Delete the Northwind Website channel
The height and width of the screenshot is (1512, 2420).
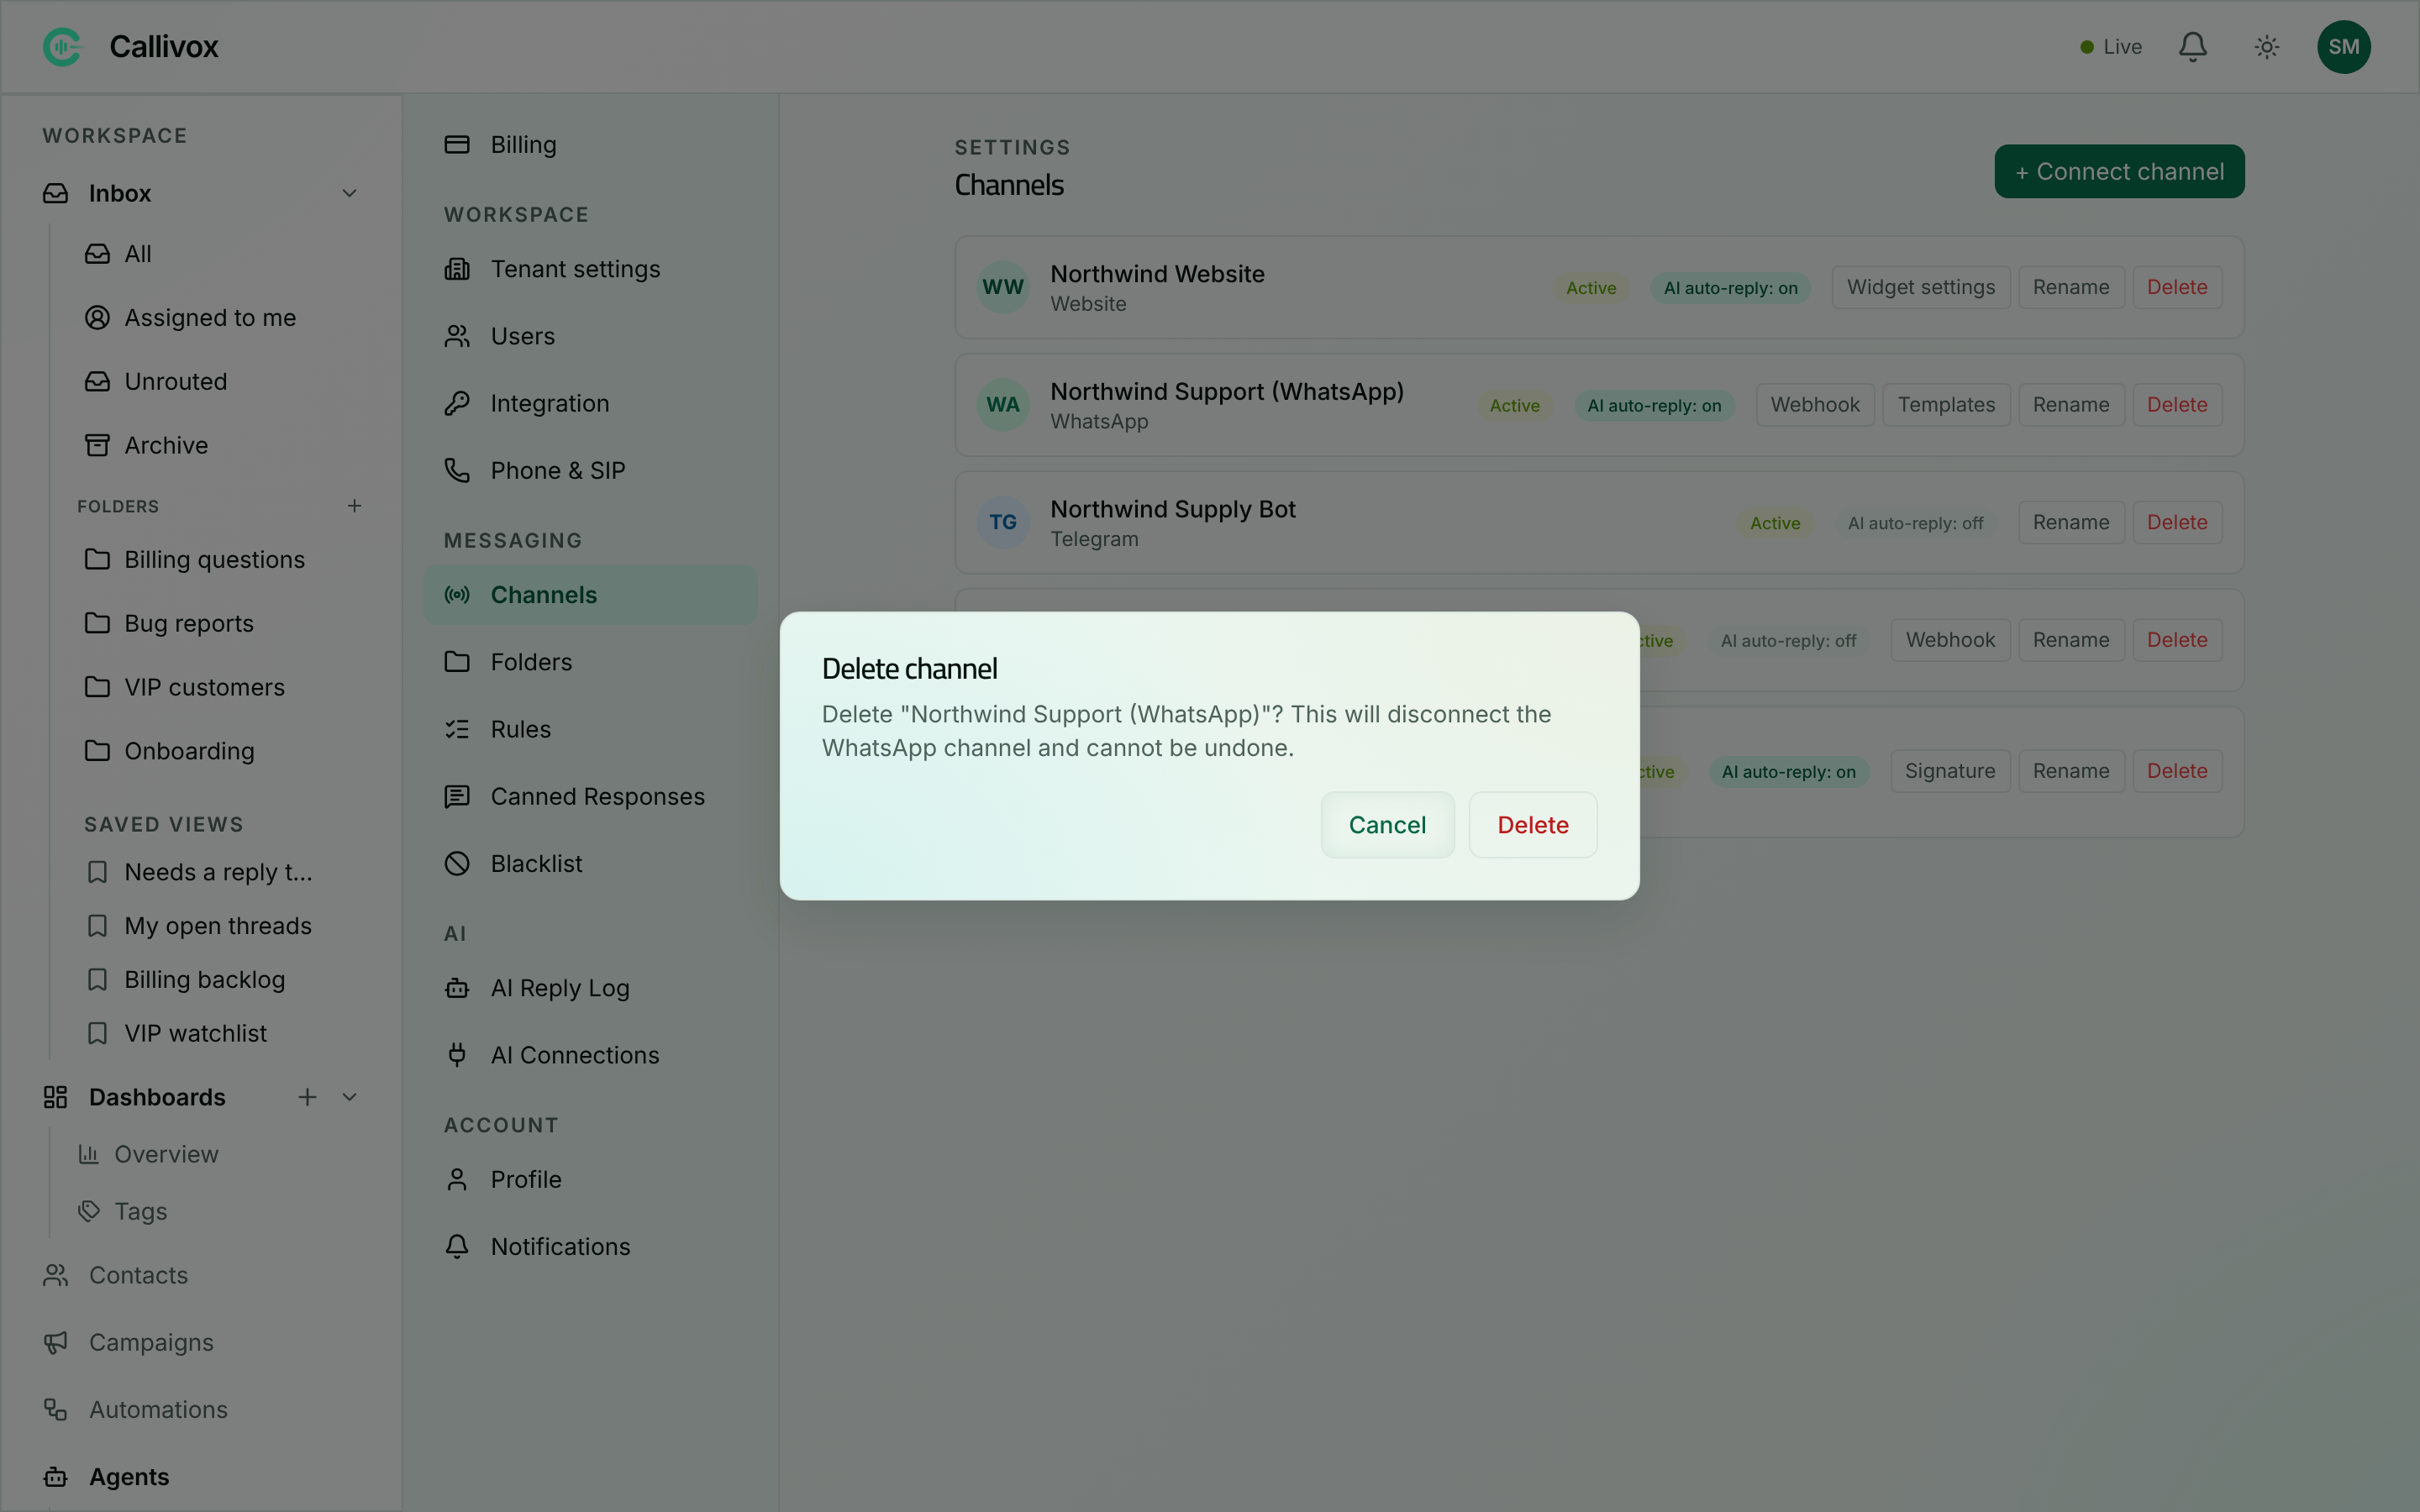(x=2177, y=287)
